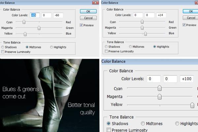Click the first 0 field in top-right dialog

[138, 15]
